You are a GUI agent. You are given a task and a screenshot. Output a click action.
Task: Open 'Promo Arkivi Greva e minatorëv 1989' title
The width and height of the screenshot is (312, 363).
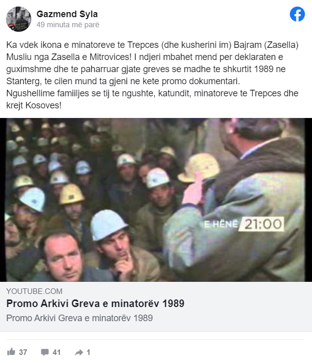tap(95, 304)
